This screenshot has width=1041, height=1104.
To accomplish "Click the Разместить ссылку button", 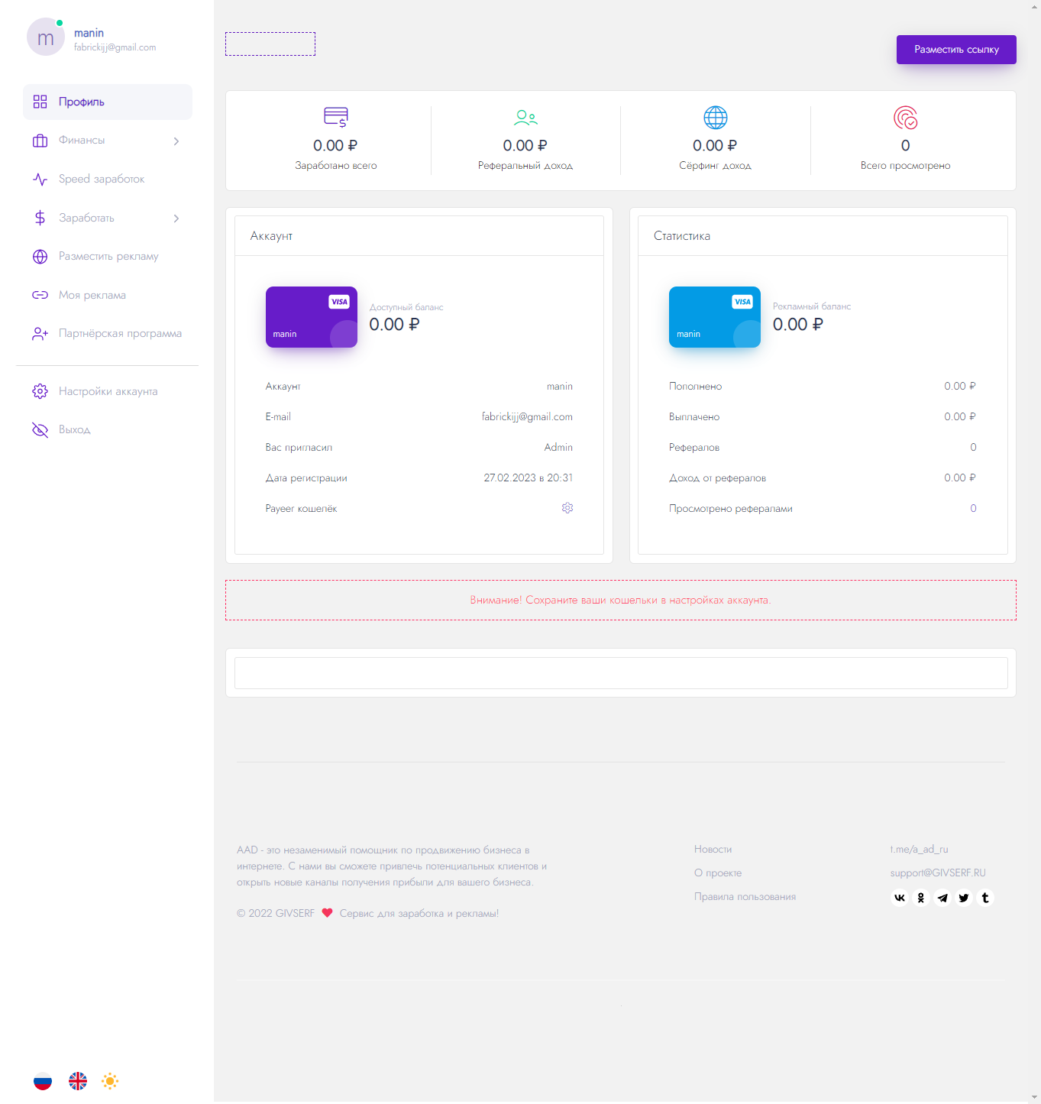I will click(956, 50).
